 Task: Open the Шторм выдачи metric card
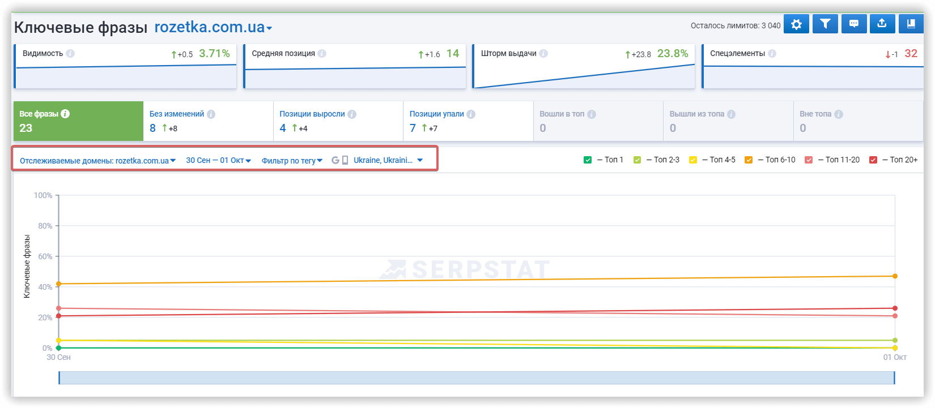click(584, 66)
